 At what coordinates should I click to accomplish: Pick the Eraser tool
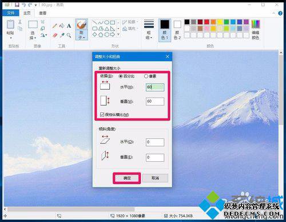click(55, 35)
